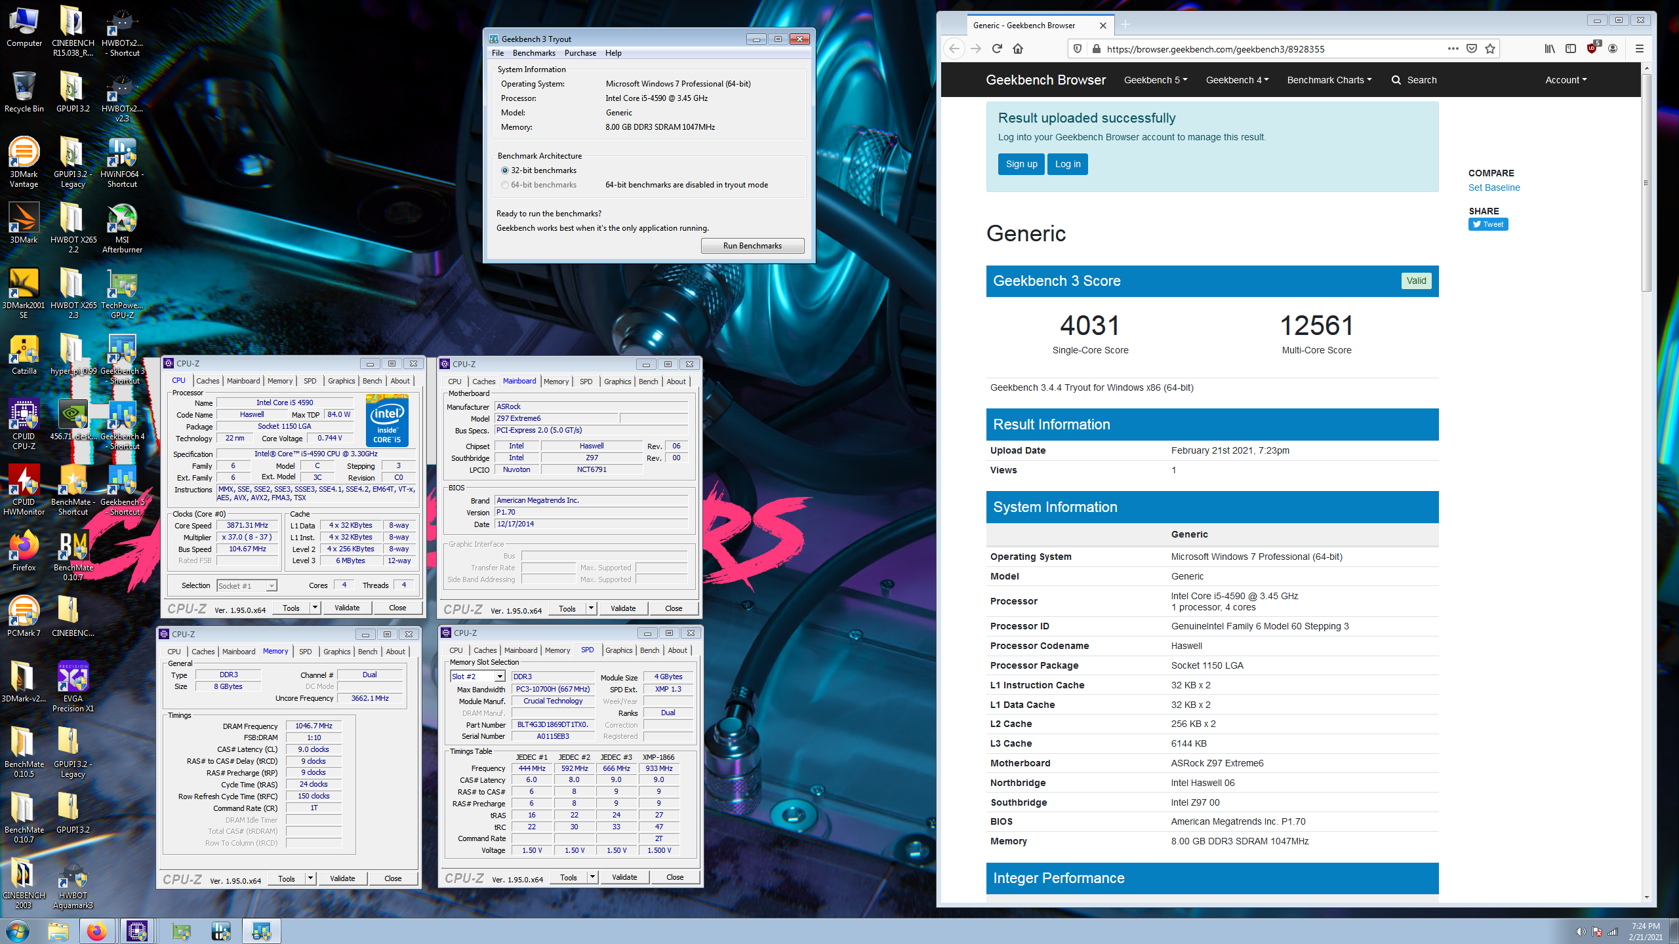The width and height of the screenshot is (1679, 944).
Task: Open the Catzilla desktop icon
Action: (24, 355)
